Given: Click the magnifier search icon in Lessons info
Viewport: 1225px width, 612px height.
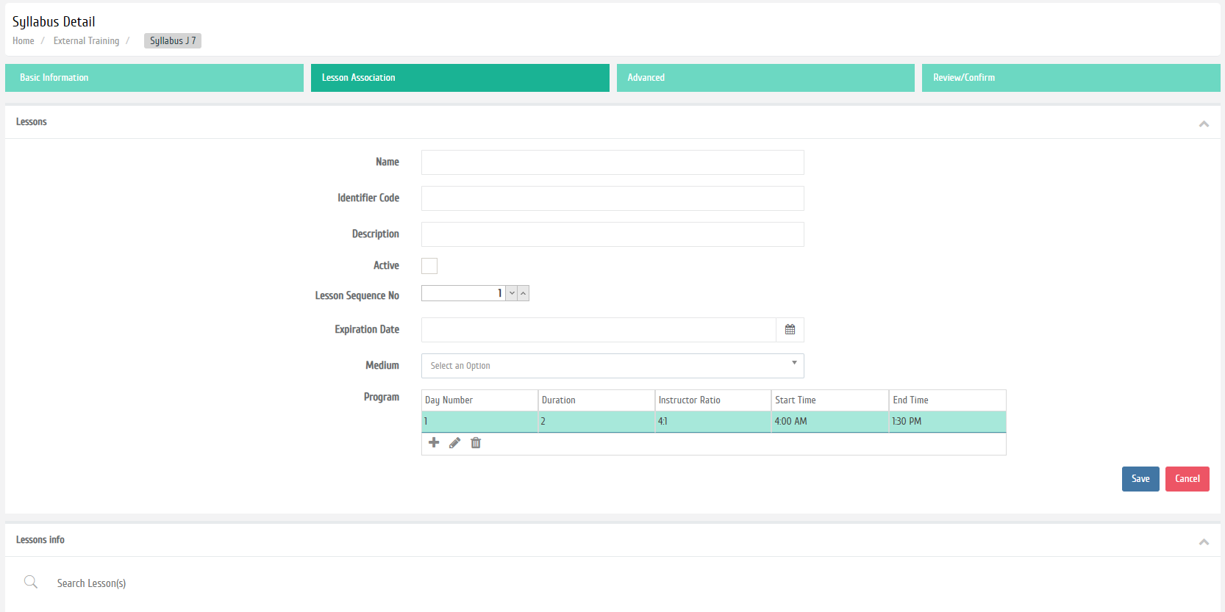Looking at the screenshot, I should (31, 583).
